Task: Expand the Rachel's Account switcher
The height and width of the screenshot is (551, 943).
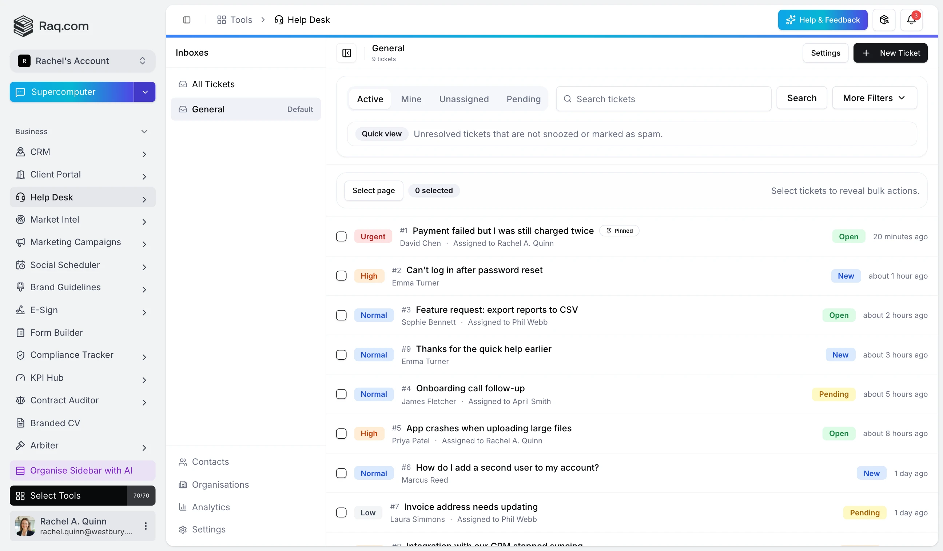Action: [83, 61]
